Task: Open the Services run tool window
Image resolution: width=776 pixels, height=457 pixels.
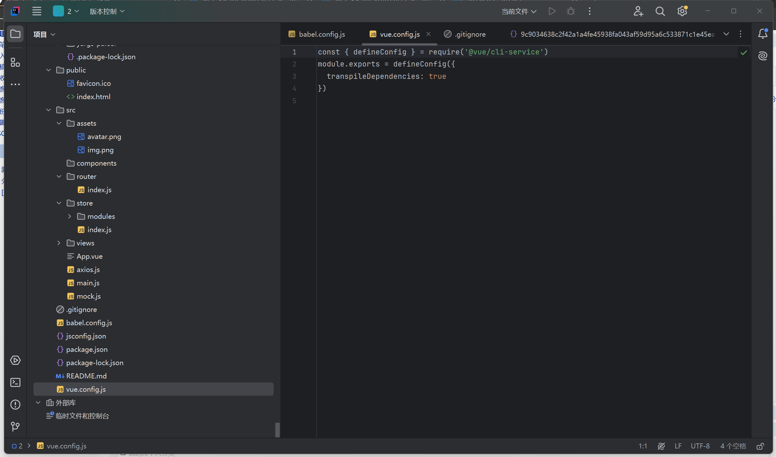Action: pyautogui.click(x=15, y=360)
